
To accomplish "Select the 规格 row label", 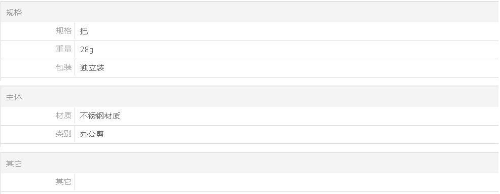I will 63,30.
